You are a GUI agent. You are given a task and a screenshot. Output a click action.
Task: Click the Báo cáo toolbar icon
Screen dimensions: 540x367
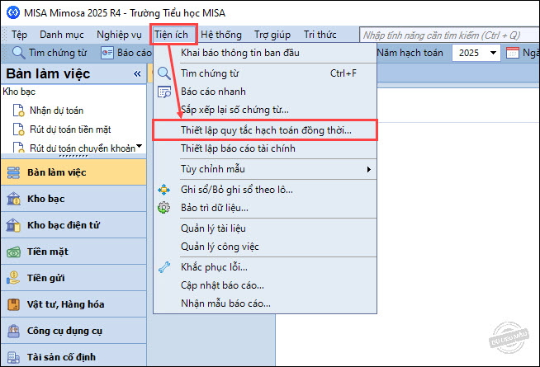point(107,53)
